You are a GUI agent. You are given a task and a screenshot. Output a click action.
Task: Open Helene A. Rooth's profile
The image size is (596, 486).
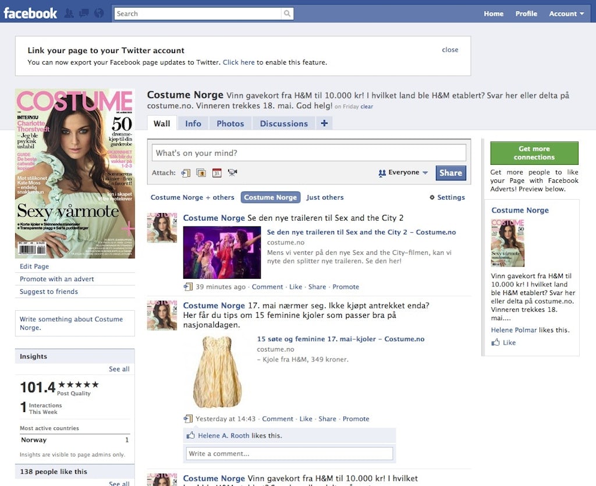point(223,435)
